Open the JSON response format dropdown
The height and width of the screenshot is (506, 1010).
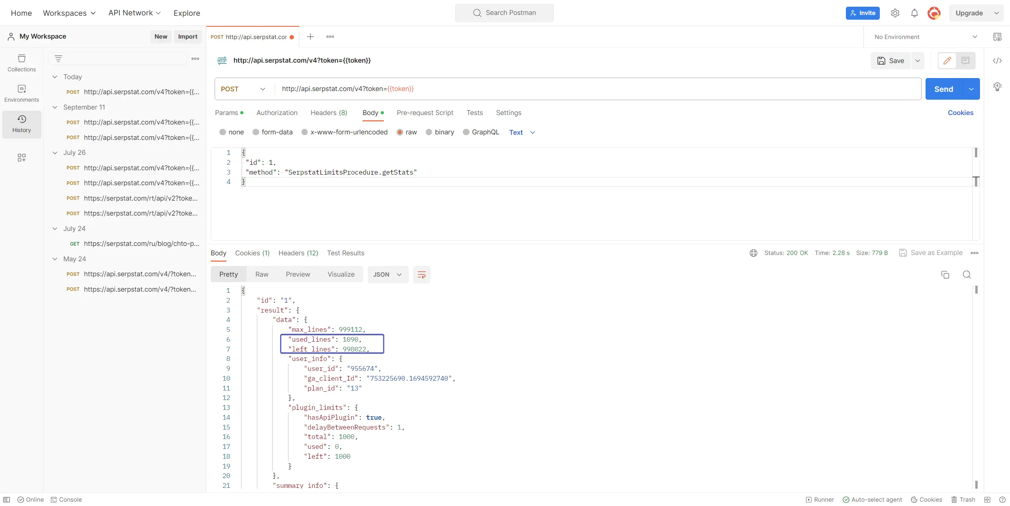[x=387, y=275]
